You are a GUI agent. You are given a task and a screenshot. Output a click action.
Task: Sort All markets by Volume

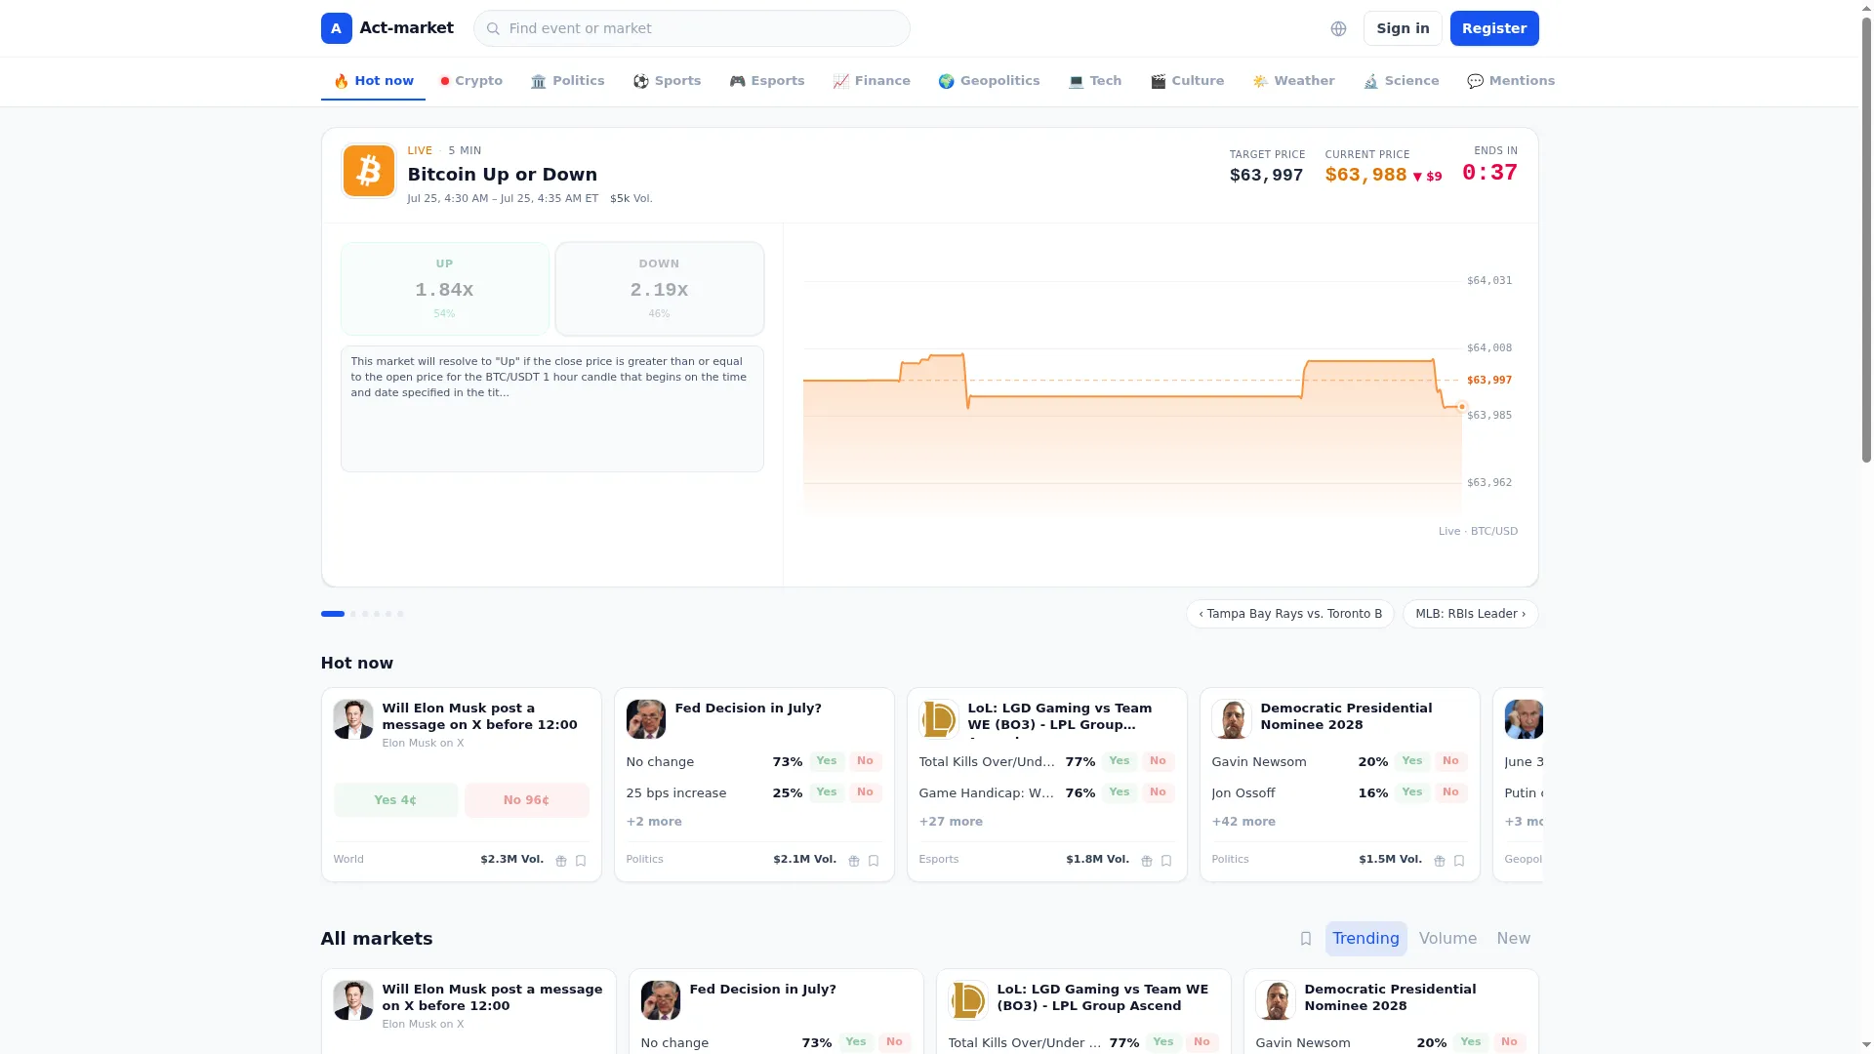[1447, 939]
